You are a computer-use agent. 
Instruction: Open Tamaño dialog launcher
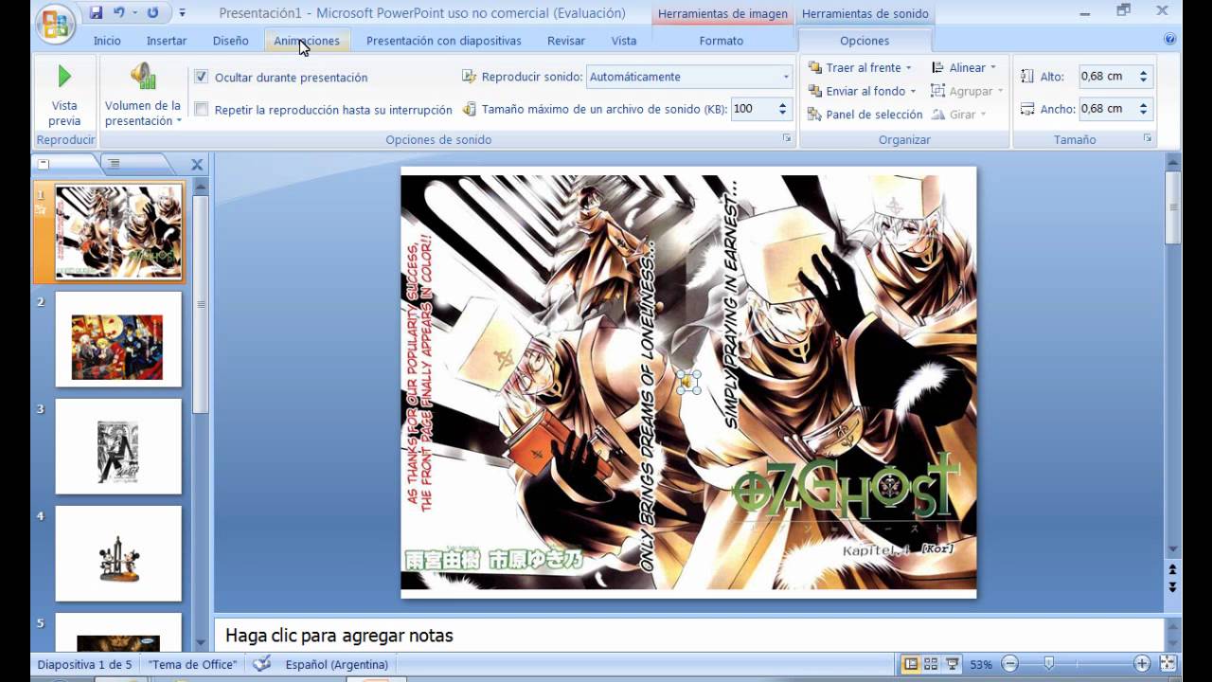click(x=1148, y=138)
